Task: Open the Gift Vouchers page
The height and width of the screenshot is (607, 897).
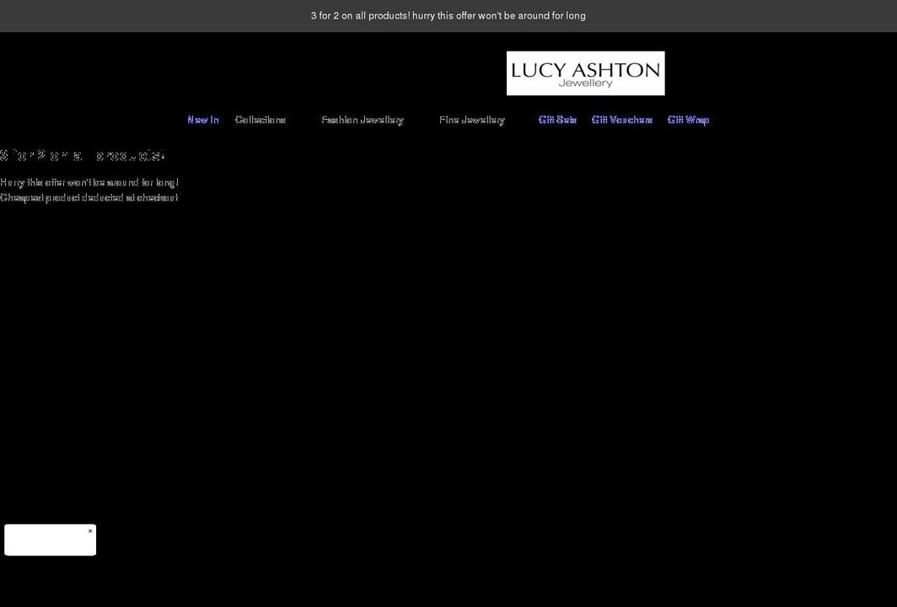Action: point(621,120)
